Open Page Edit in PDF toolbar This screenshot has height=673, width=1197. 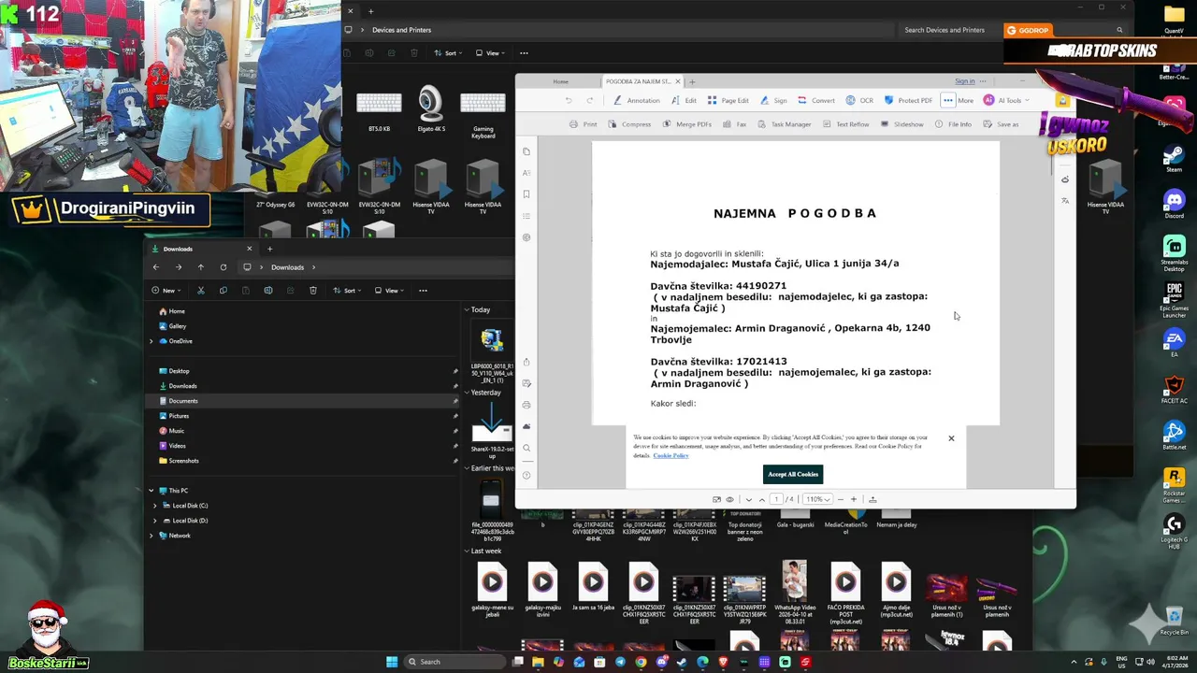[728, 100]
